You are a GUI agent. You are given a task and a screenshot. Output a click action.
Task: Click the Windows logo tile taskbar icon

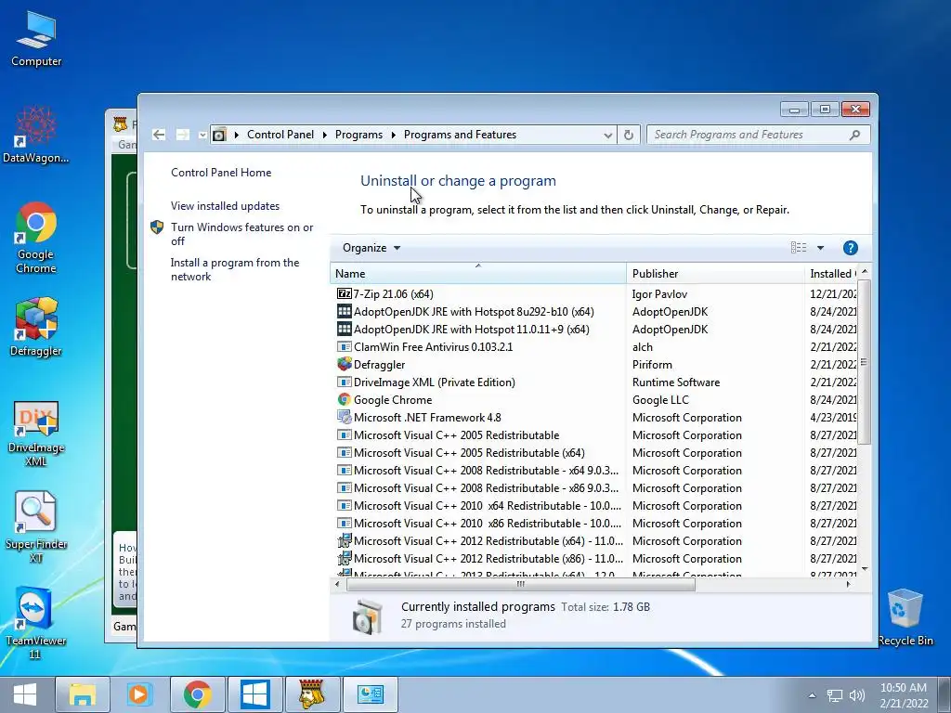coord(254,694)
